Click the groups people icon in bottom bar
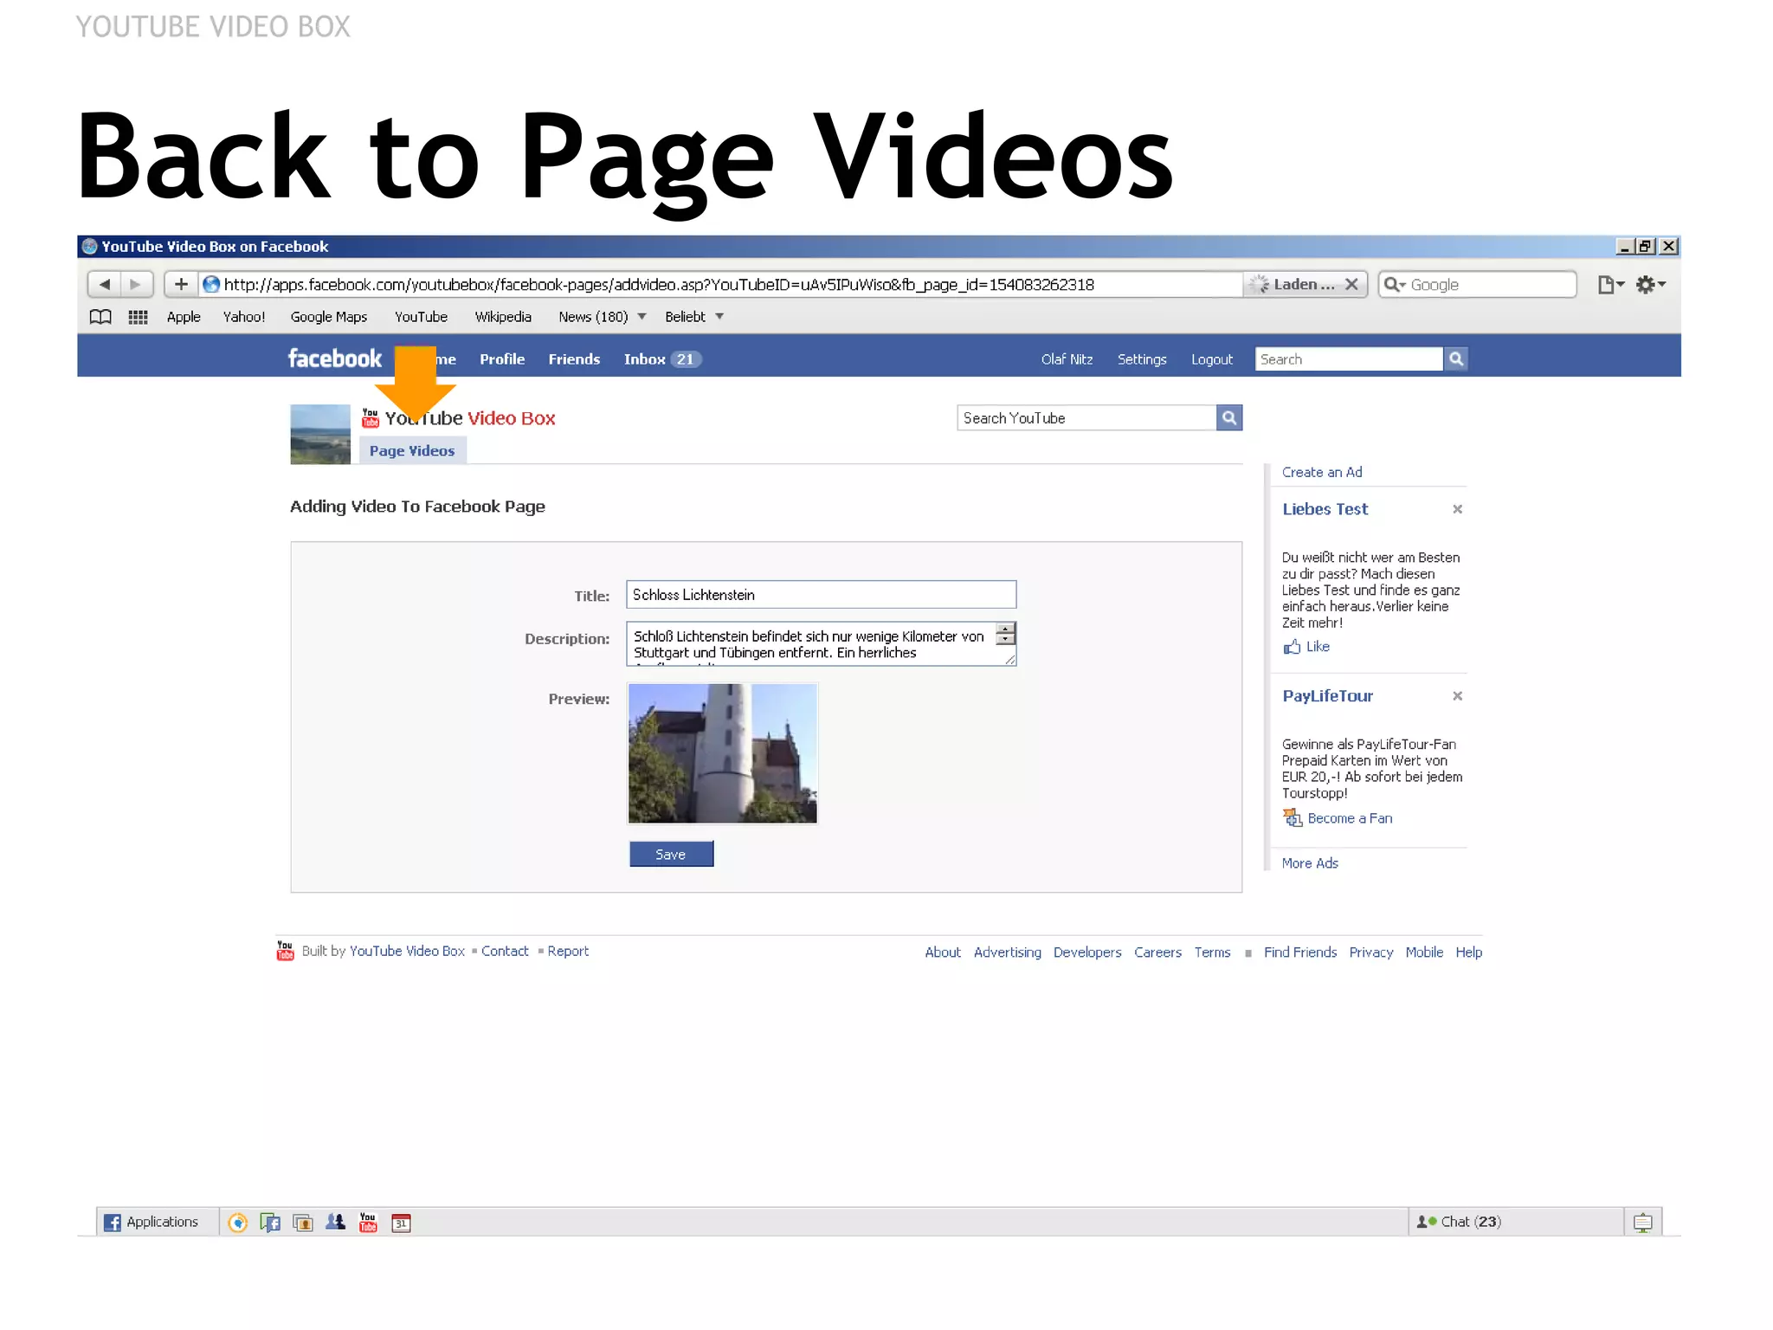This screenshot has width=1773, height=1330. pos(335,1222)
